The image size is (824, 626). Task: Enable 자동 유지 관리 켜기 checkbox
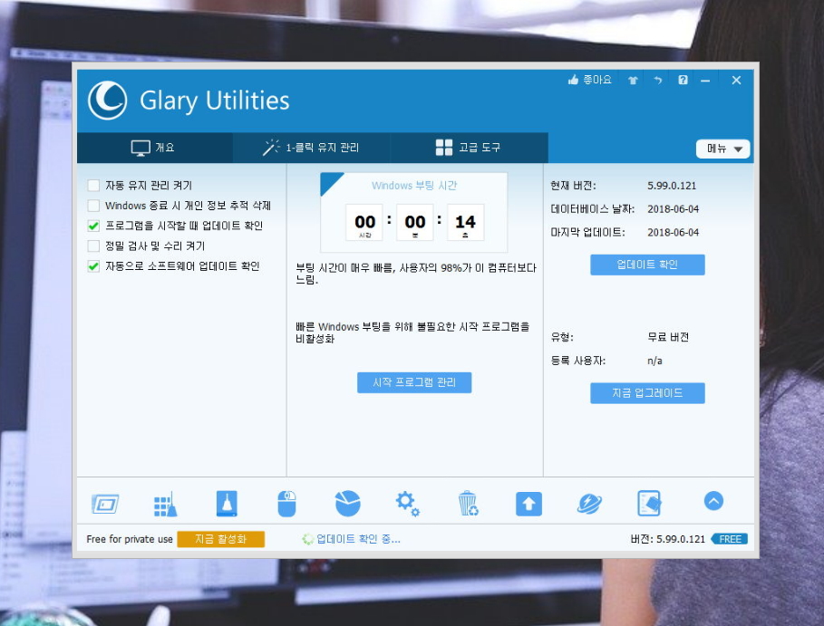point(93,185)
